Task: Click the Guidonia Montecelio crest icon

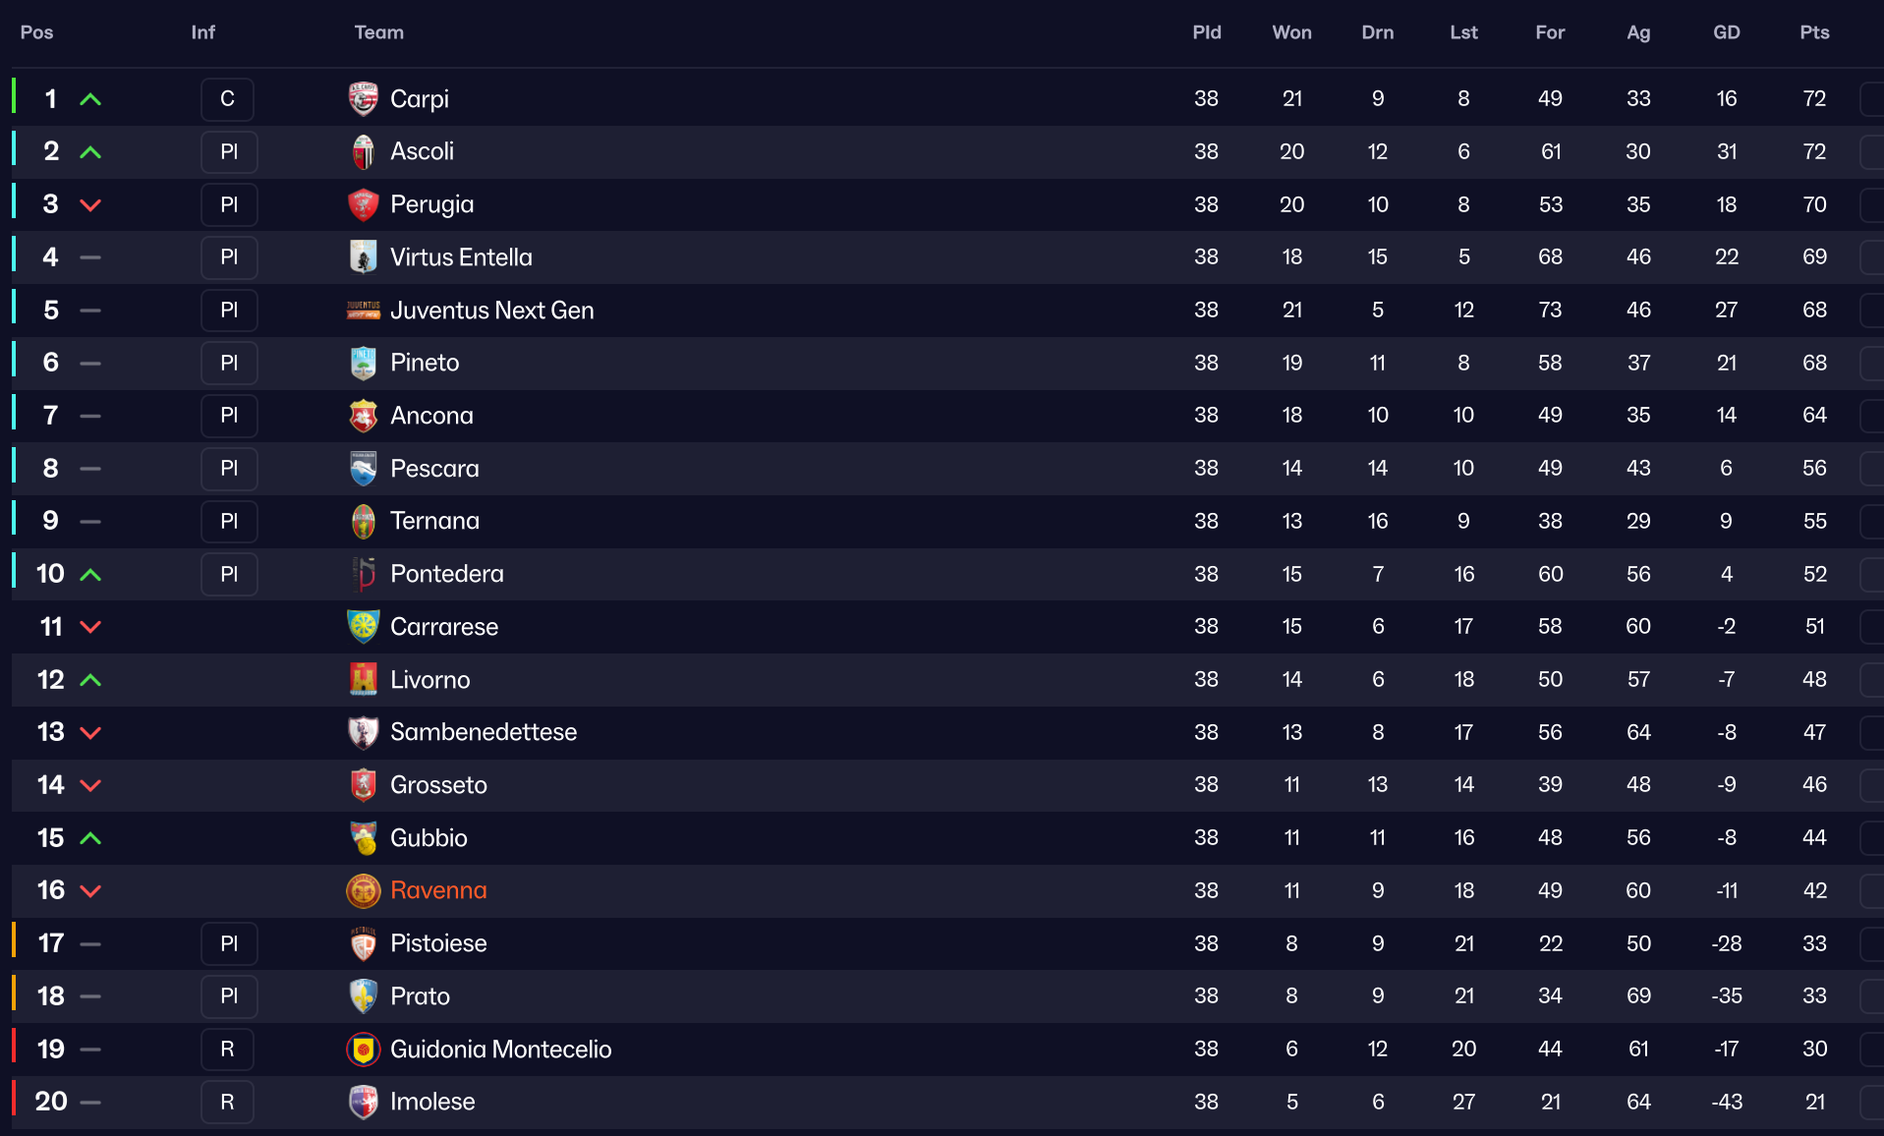Action: coord(364,1049)
